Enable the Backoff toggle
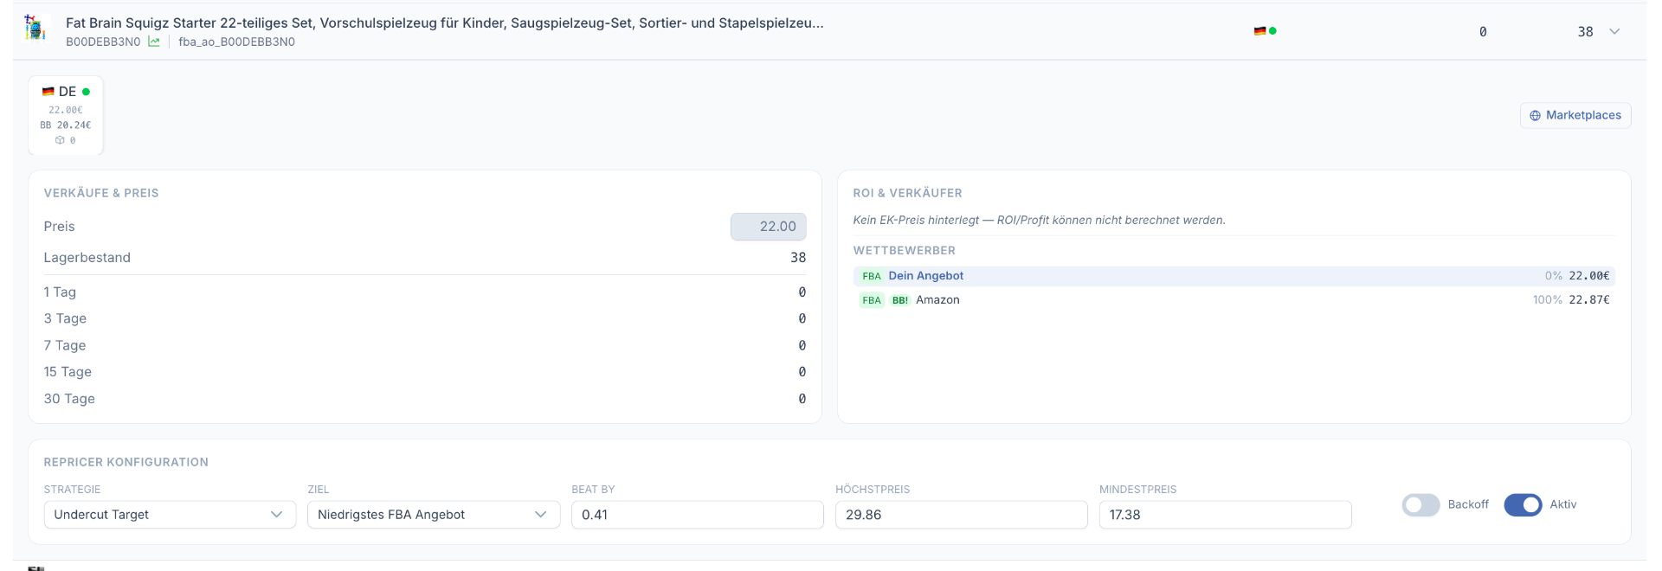This screenshot has width=1662, height=571. (x=1420, y=504)
